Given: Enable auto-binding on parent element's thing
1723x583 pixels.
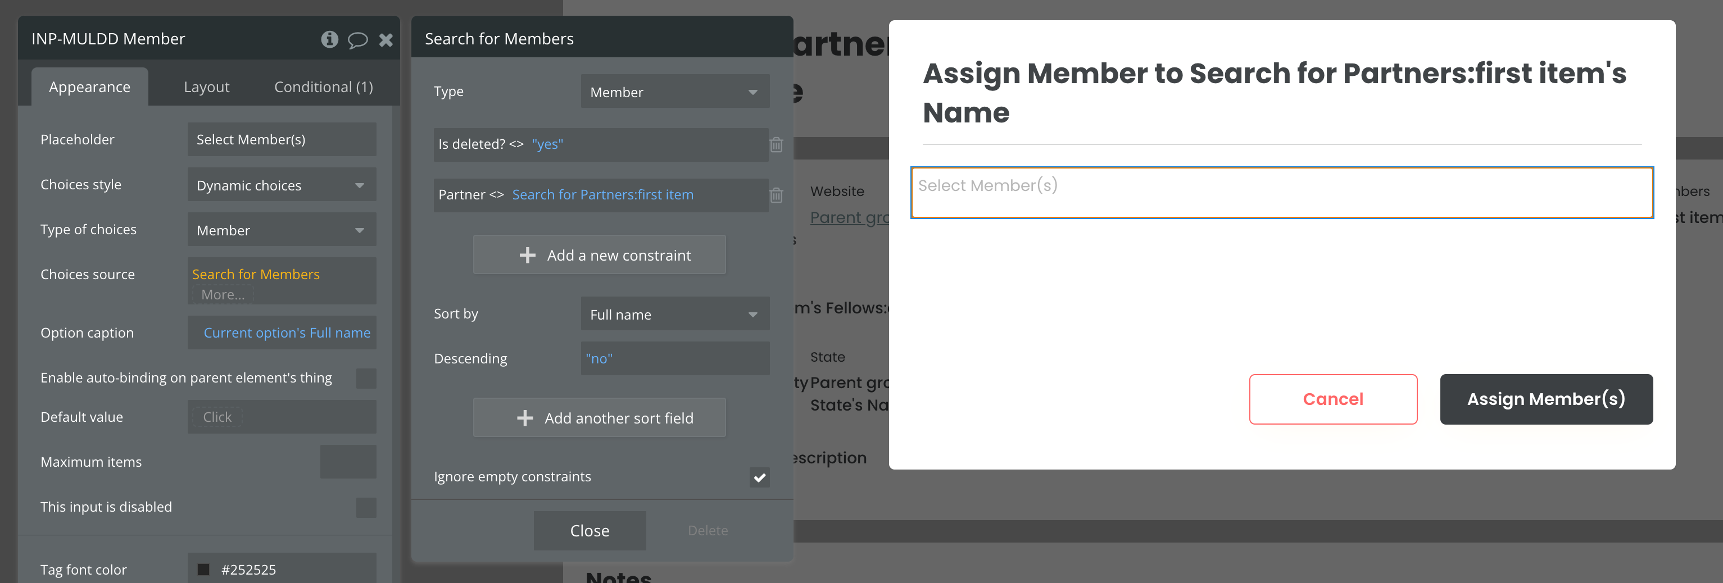Looking at the screenshot, I should tap(366, 379).
